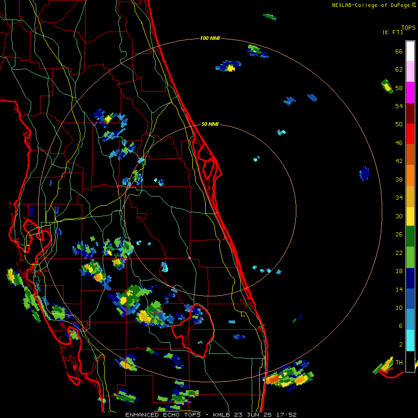This screenshot has height=418, width=418.
Task: Click the magenta legend color block
Action: pos(410,92)
